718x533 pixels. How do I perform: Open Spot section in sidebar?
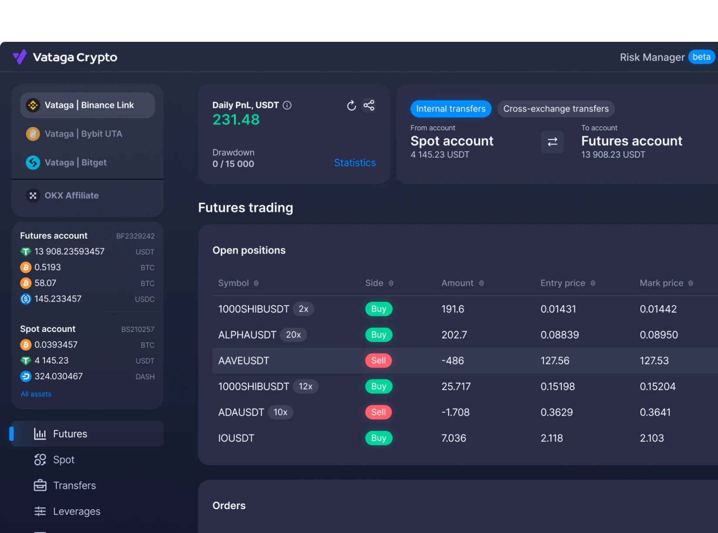[x=88, y=460]
